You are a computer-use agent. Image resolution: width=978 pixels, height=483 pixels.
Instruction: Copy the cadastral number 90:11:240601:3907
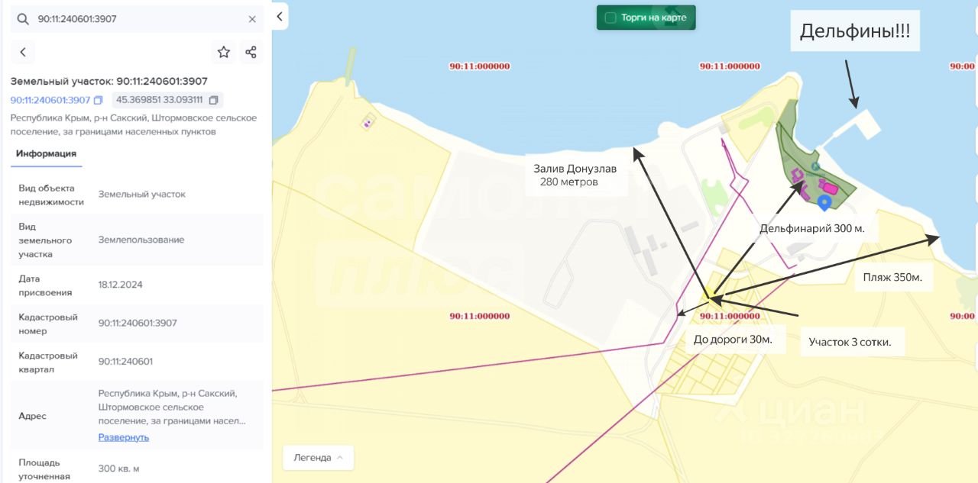click(98, 100)
